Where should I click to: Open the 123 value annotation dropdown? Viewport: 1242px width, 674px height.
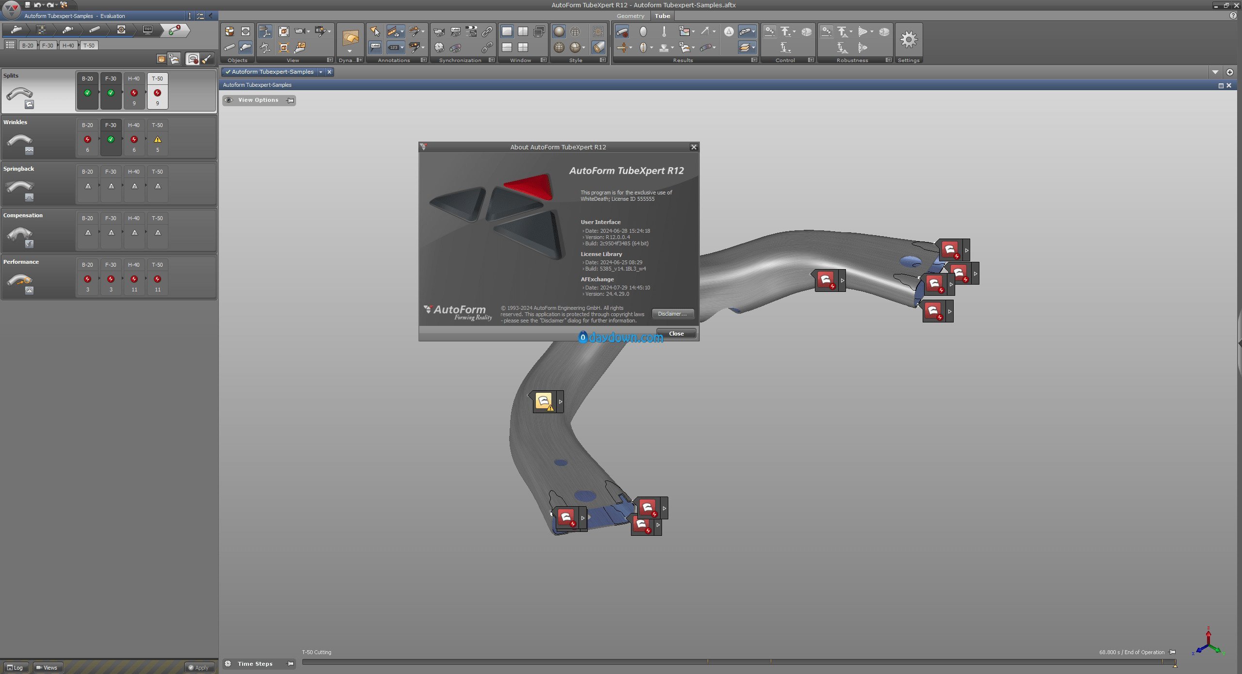point(402,48)
